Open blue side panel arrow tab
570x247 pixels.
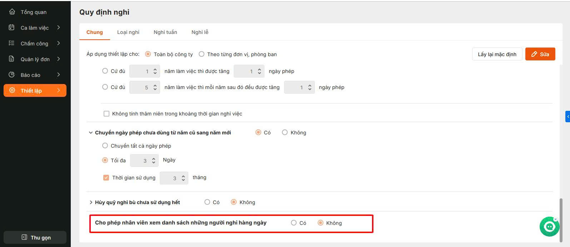567,117
